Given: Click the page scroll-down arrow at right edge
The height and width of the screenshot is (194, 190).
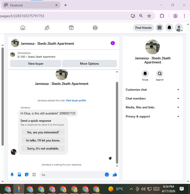Looking at the screenshot, I should 188,182.
